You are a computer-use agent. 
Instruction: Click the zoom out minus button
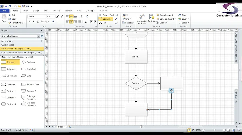(x=204, y=130)
